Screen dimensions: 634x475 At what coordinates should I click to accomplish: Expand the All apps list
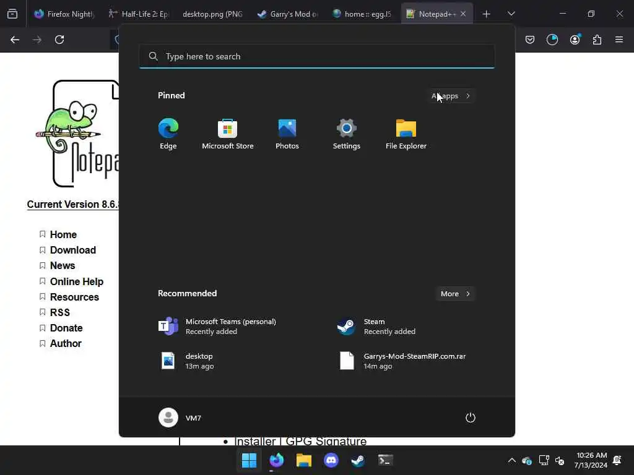coord(451,96)
